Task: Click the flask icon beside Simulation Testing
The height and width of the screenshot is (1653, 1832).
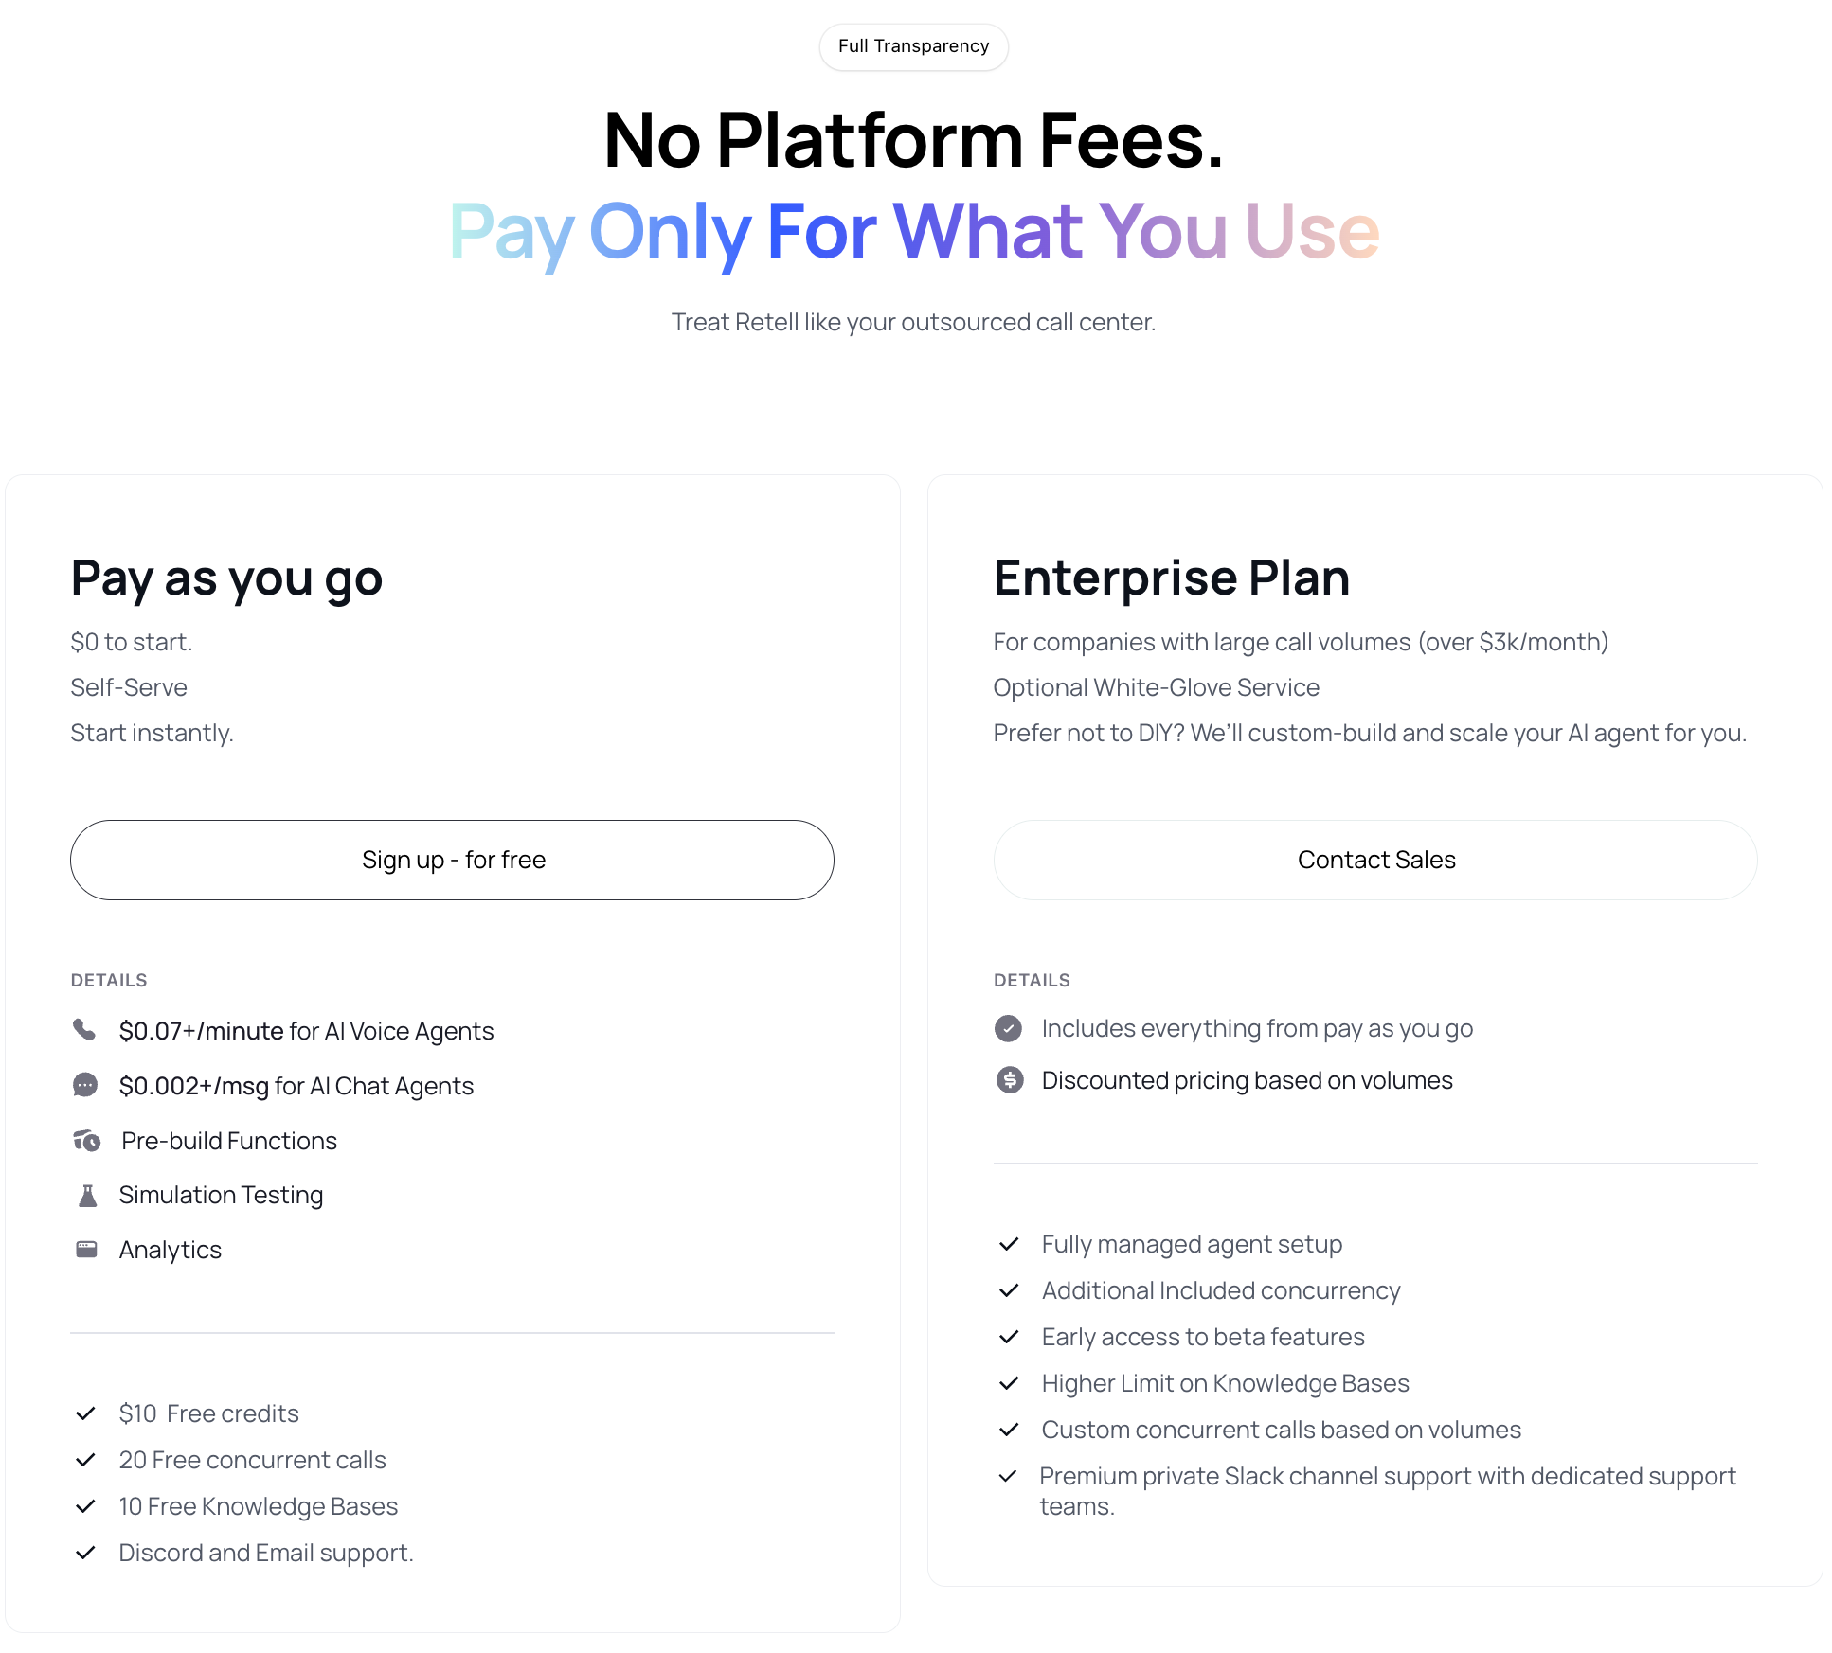Action: point(85,1195)
